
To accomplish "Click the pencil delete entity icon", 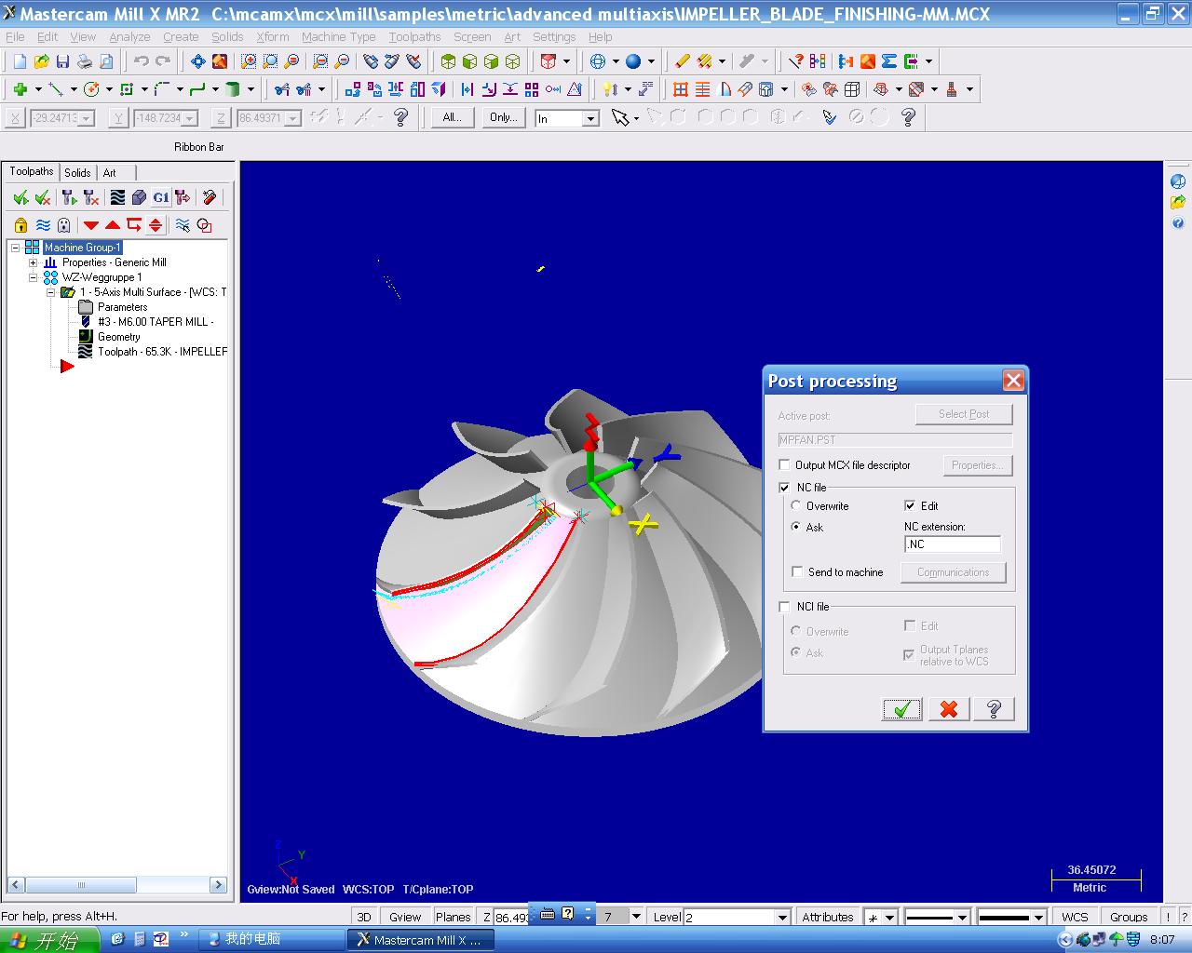I will [x=682, y=61].
